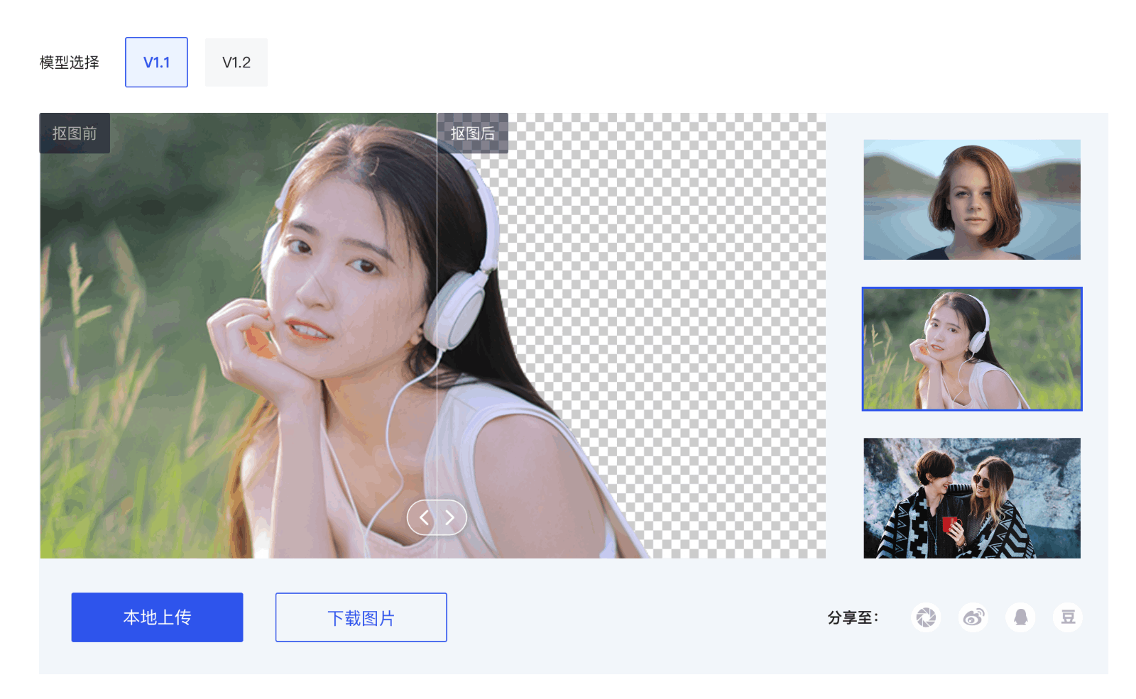
Task: Click the right chevron on the comparison handle
Action: (x=449, y=518)
